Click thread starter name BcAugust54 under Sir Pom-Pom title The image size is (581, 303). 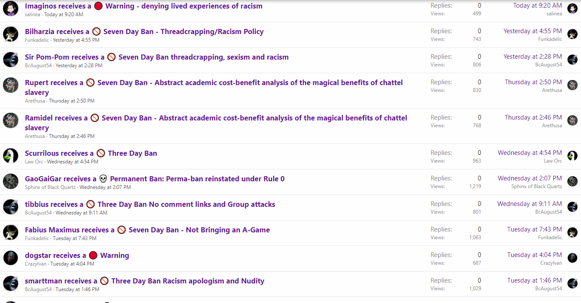click(x=38, y=66)
